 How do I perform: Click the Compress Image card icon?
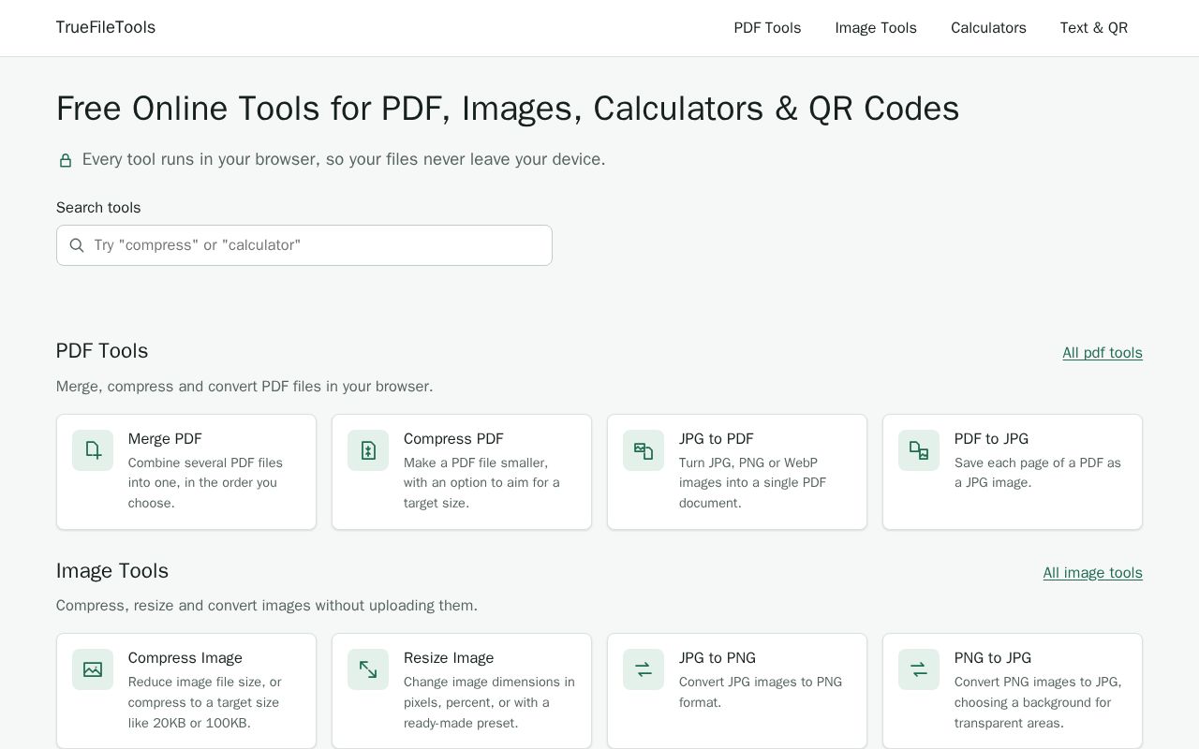tap(93, 669)
